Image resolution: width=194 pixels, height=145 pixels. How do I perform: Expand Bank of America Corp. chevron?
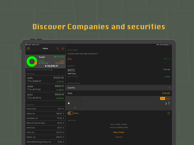click(63, 123)
